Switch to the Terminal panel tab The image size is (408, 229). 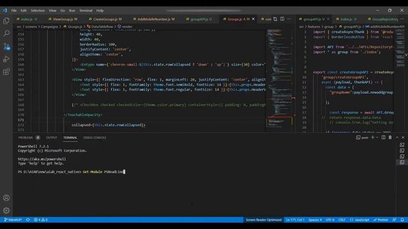[70, 137]
